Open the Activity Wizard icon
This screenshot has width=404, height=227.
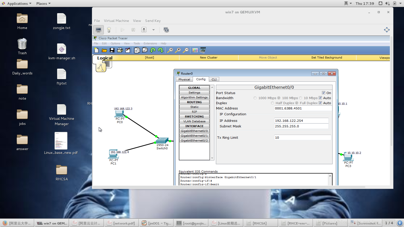pyautogui.click(x=128, y=50)
